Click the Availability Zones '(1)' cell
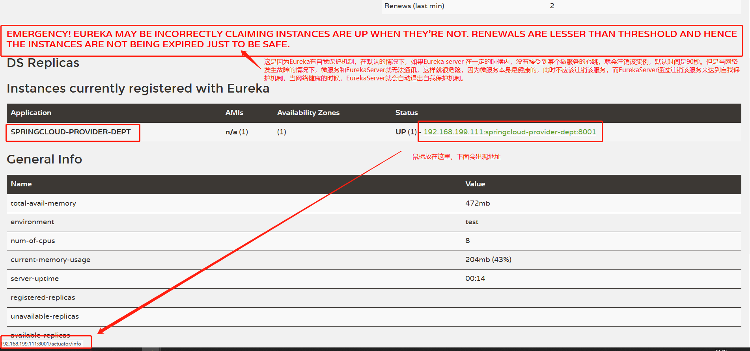The width and height of the screenshot is (750, 351). [282, 132]
